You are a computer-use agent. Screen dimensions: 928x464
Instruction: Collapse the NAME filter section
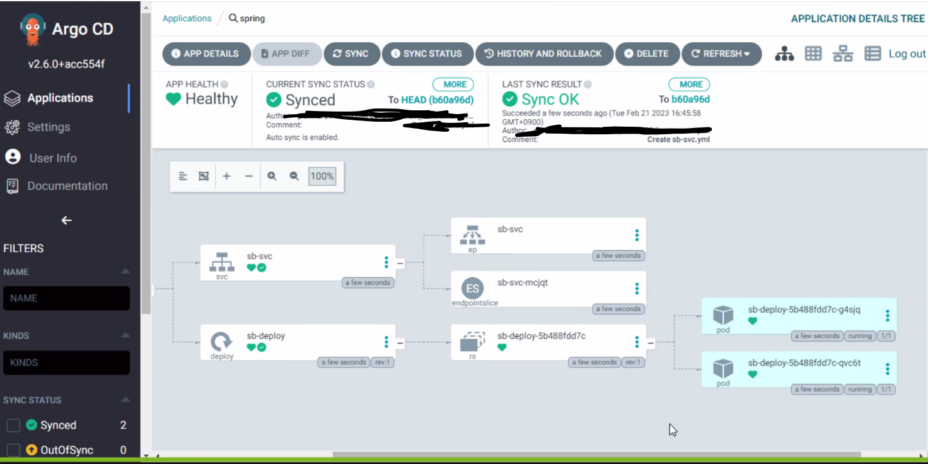[125, 272]
